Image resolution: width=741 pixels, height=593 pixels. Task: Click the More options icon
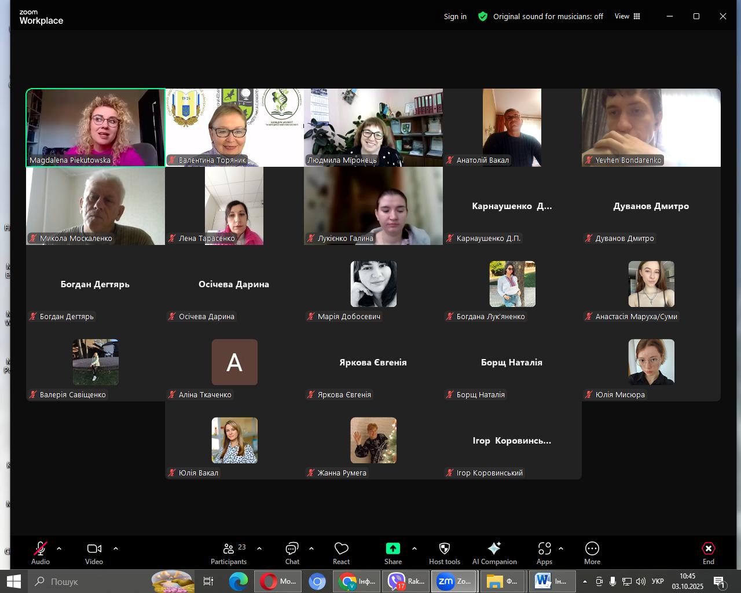point(592,553)
